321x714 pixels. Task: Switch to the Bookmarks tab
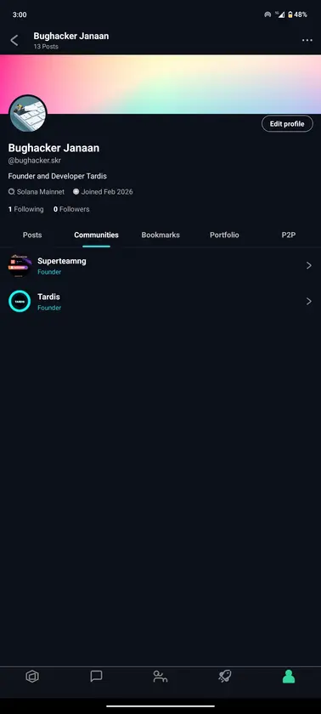point(160,235)
